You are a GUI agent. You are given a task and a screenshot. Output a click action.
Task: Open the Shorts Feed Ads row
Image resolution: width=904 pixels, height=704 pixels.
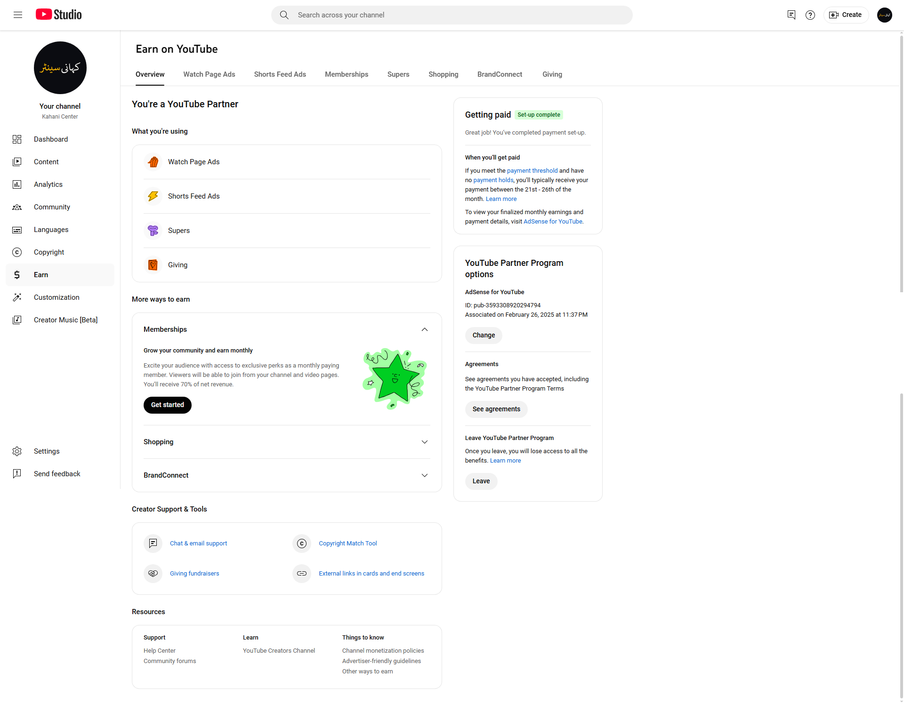click(x=287, y=196)
